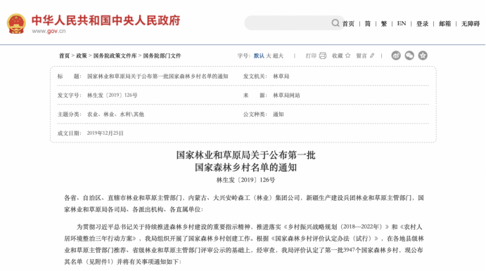Viewport: 486px width, 271px height.
Task: Set font size to 超大
Action: click(x=278, y=55)
